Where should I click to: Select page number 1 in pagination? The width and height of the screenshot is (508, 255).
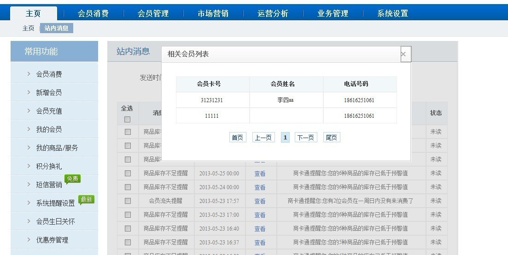pos(285,138)
